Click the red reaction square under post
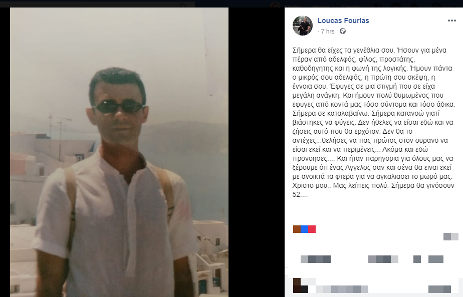This screenshot has width=463, height=297. (312, 229)
